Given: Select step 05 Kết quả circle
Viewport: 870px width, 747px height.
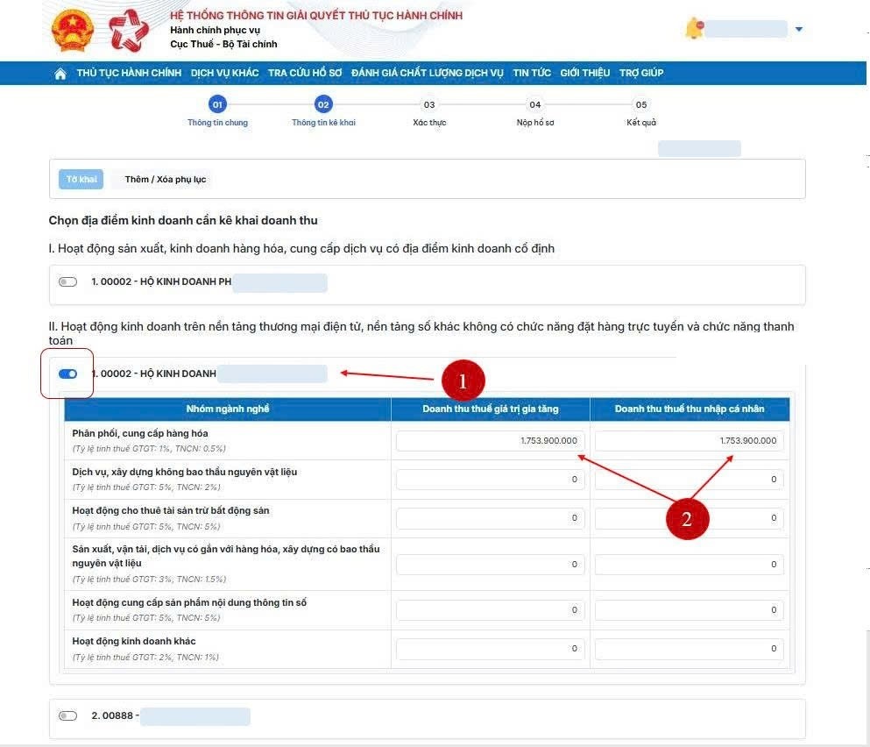Looking at the screenshot, I should pos(641,104).
